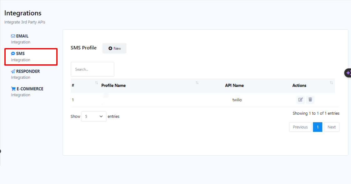The height and width of the screenshot is (184, 351).
Task: Go to the Next page
Action: pyautogui.click(x=331, y=127)
